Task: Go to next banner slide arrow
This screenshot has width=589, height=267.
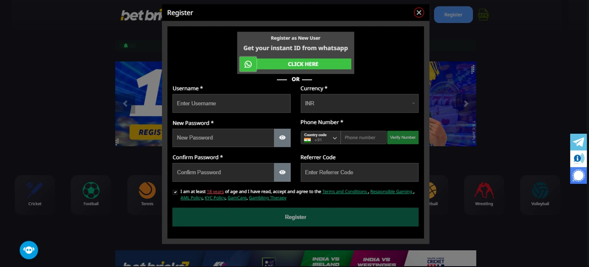Action: pos(466,104)
